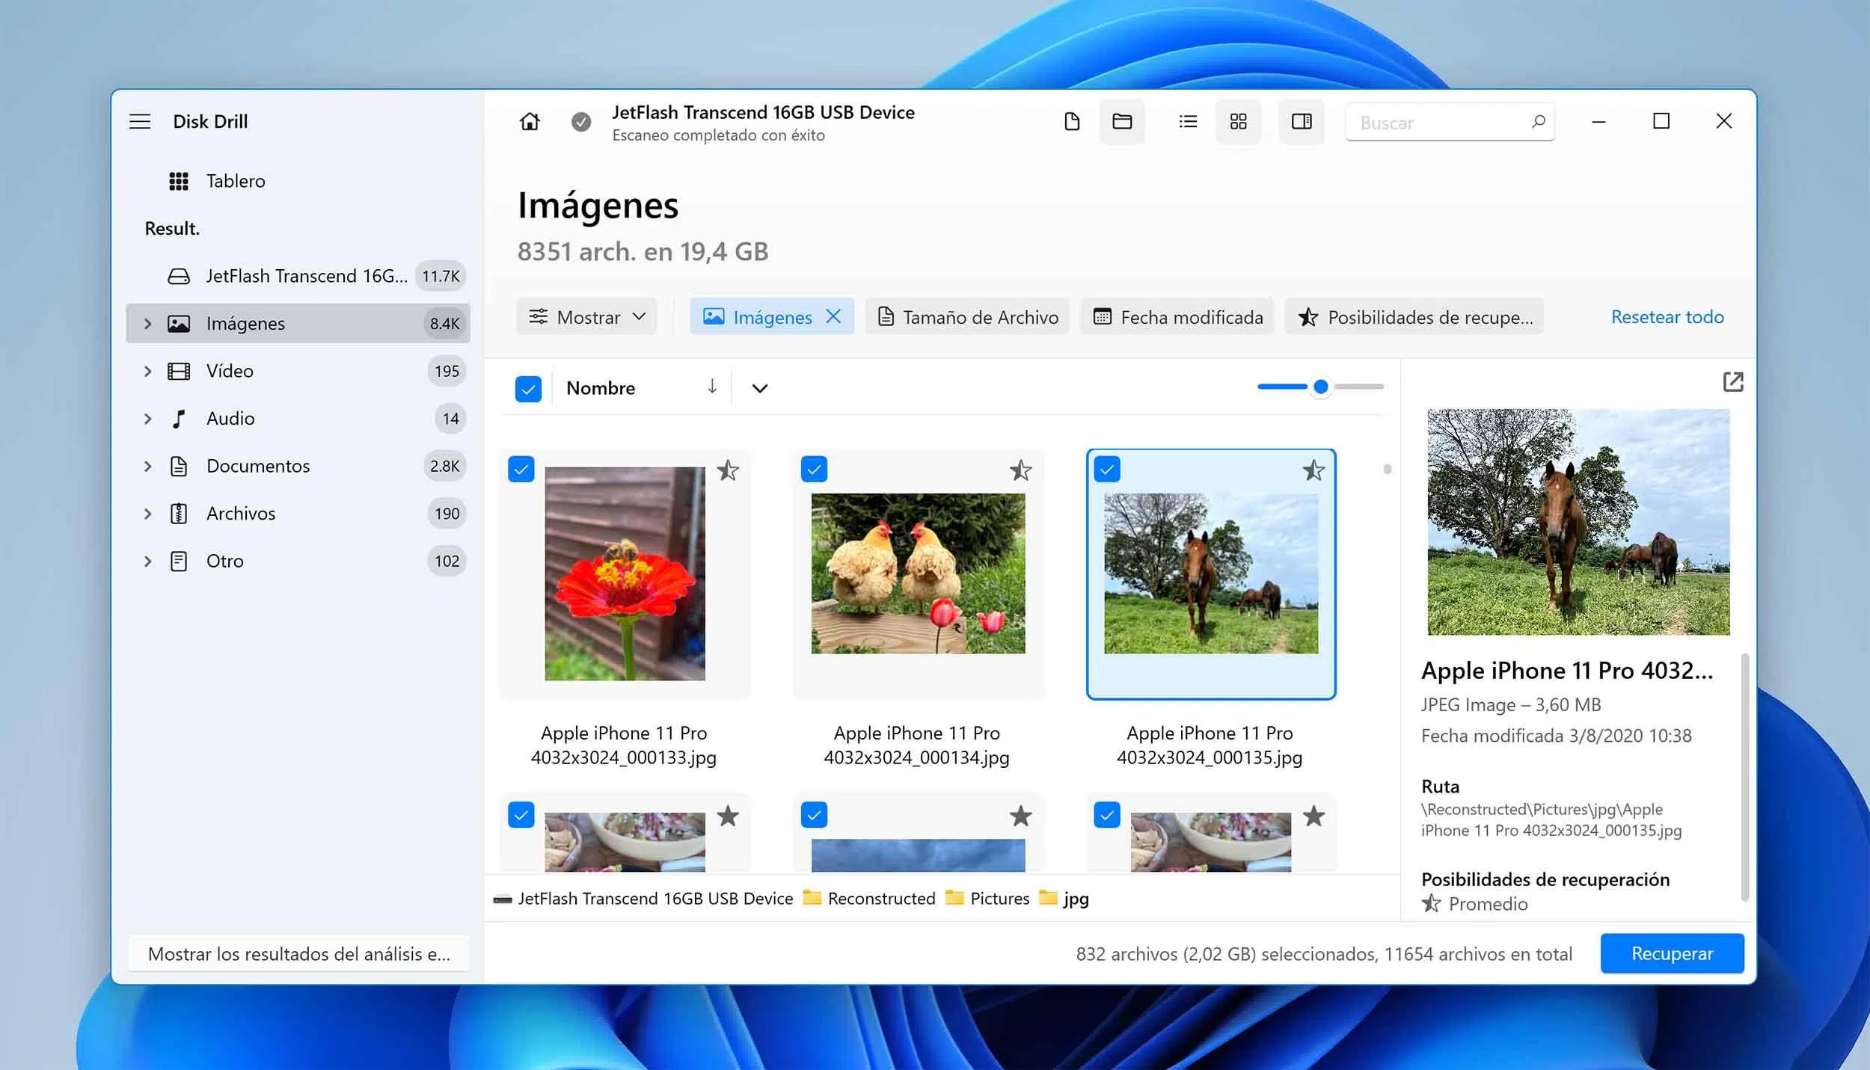Select the Audio category in sidebar
The image size is (1870, 1070).
(230, 419)
